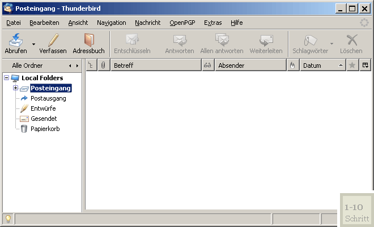Expand the Posteingang folder node
Image resolution: width=374 pixels, height=227 pixels.
tap(15, 88)
